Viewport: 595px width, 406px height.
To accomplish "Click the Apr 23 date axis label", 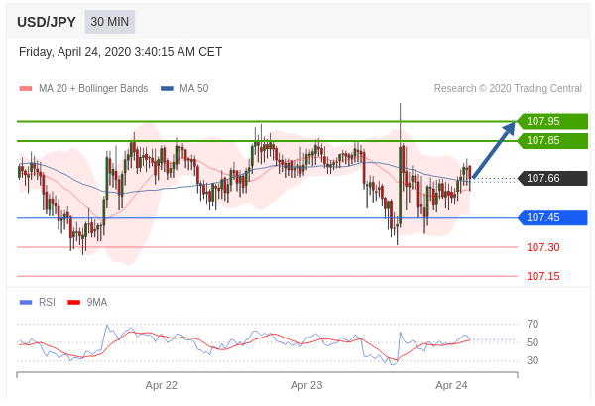I will pyautogui.click(x=306, y=385).
